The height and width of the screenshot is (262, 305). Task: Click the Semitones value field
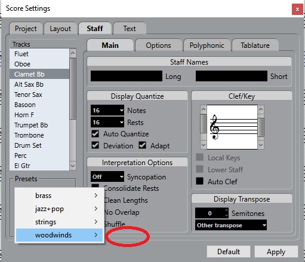(210, 213)
